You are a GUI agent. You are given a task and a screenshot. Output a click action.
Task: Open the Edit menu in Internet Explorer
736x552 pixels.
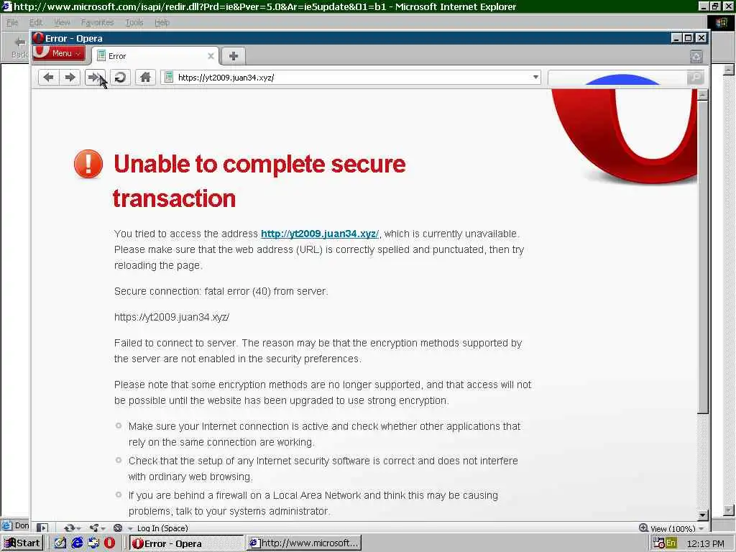36,22
